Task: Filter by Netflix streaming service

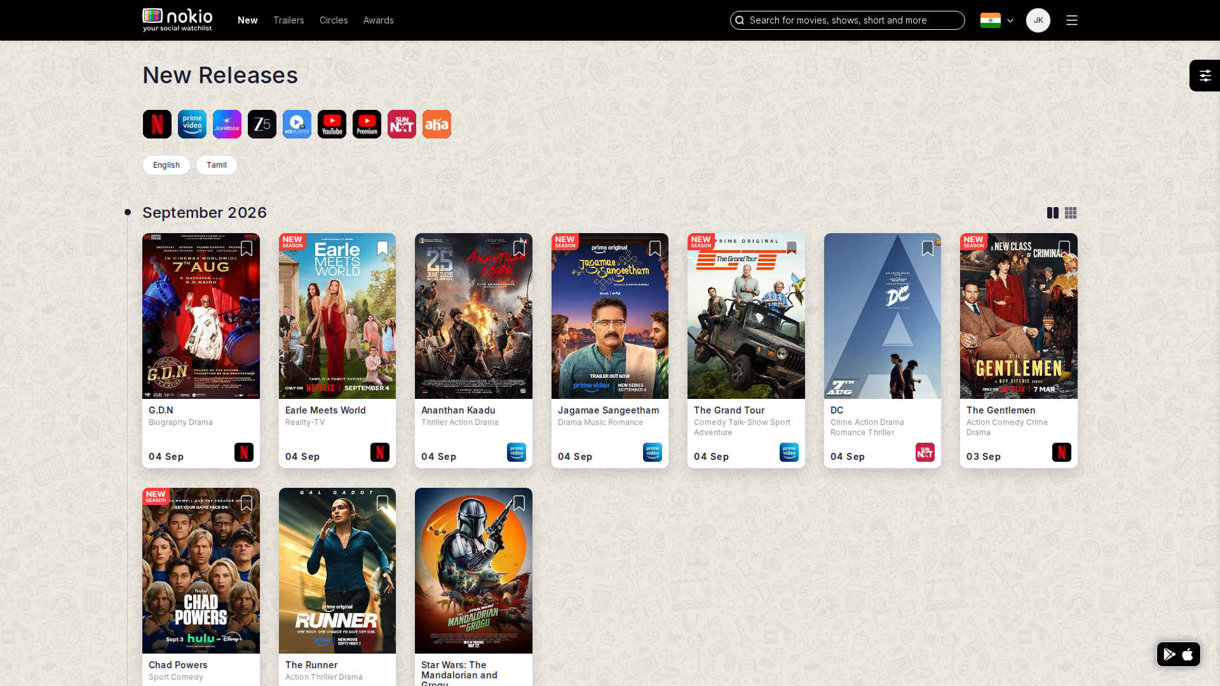Action: 157,124
